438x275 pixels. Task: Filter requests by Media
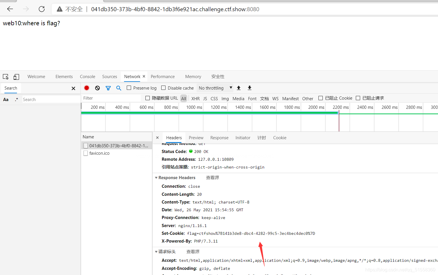pos(238,98)
